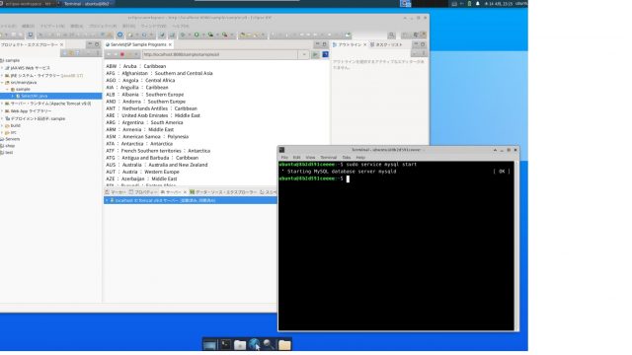This screenshot has width=632, height=355.
Task: Expand the JAX-WS Web サービス node
Action: [x=2, y=68]
